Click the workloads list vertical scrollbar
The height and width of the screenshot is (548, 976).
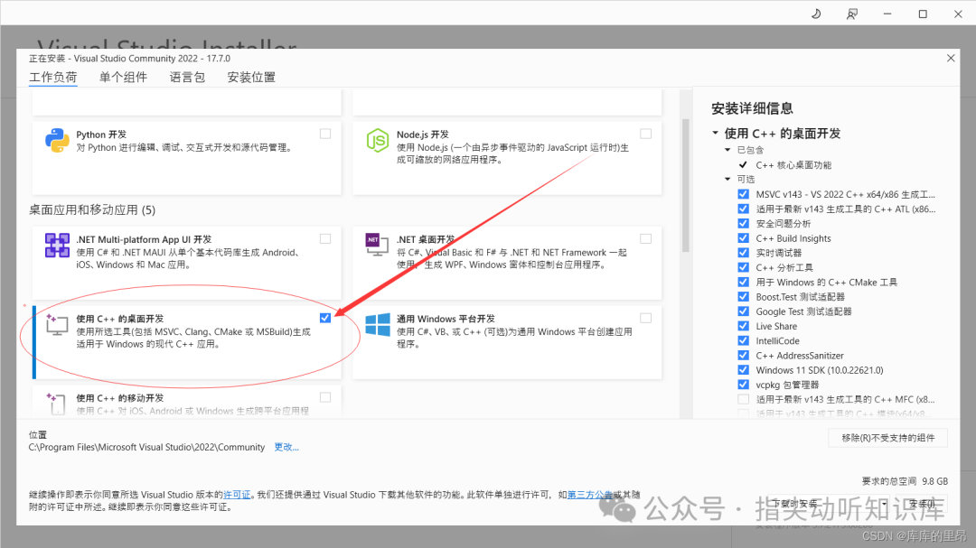685,185
